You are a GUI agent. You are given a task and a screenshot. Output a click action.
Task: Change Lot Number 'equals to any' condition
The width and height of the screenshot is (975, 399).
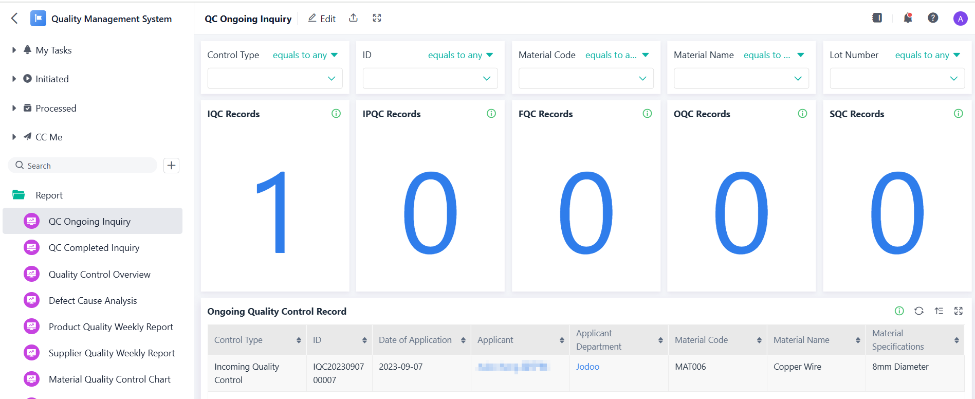[927, 55]
